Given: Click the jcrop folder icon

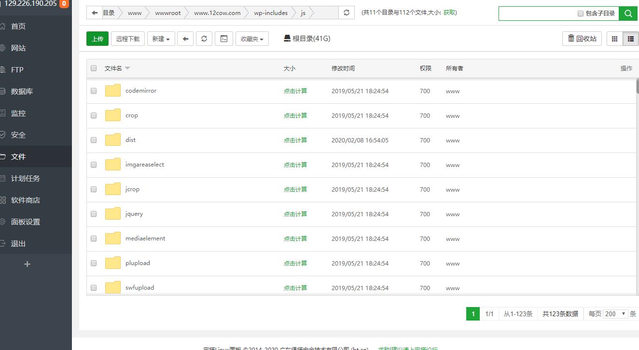Looking at the screenshot, I should [113, 189].
